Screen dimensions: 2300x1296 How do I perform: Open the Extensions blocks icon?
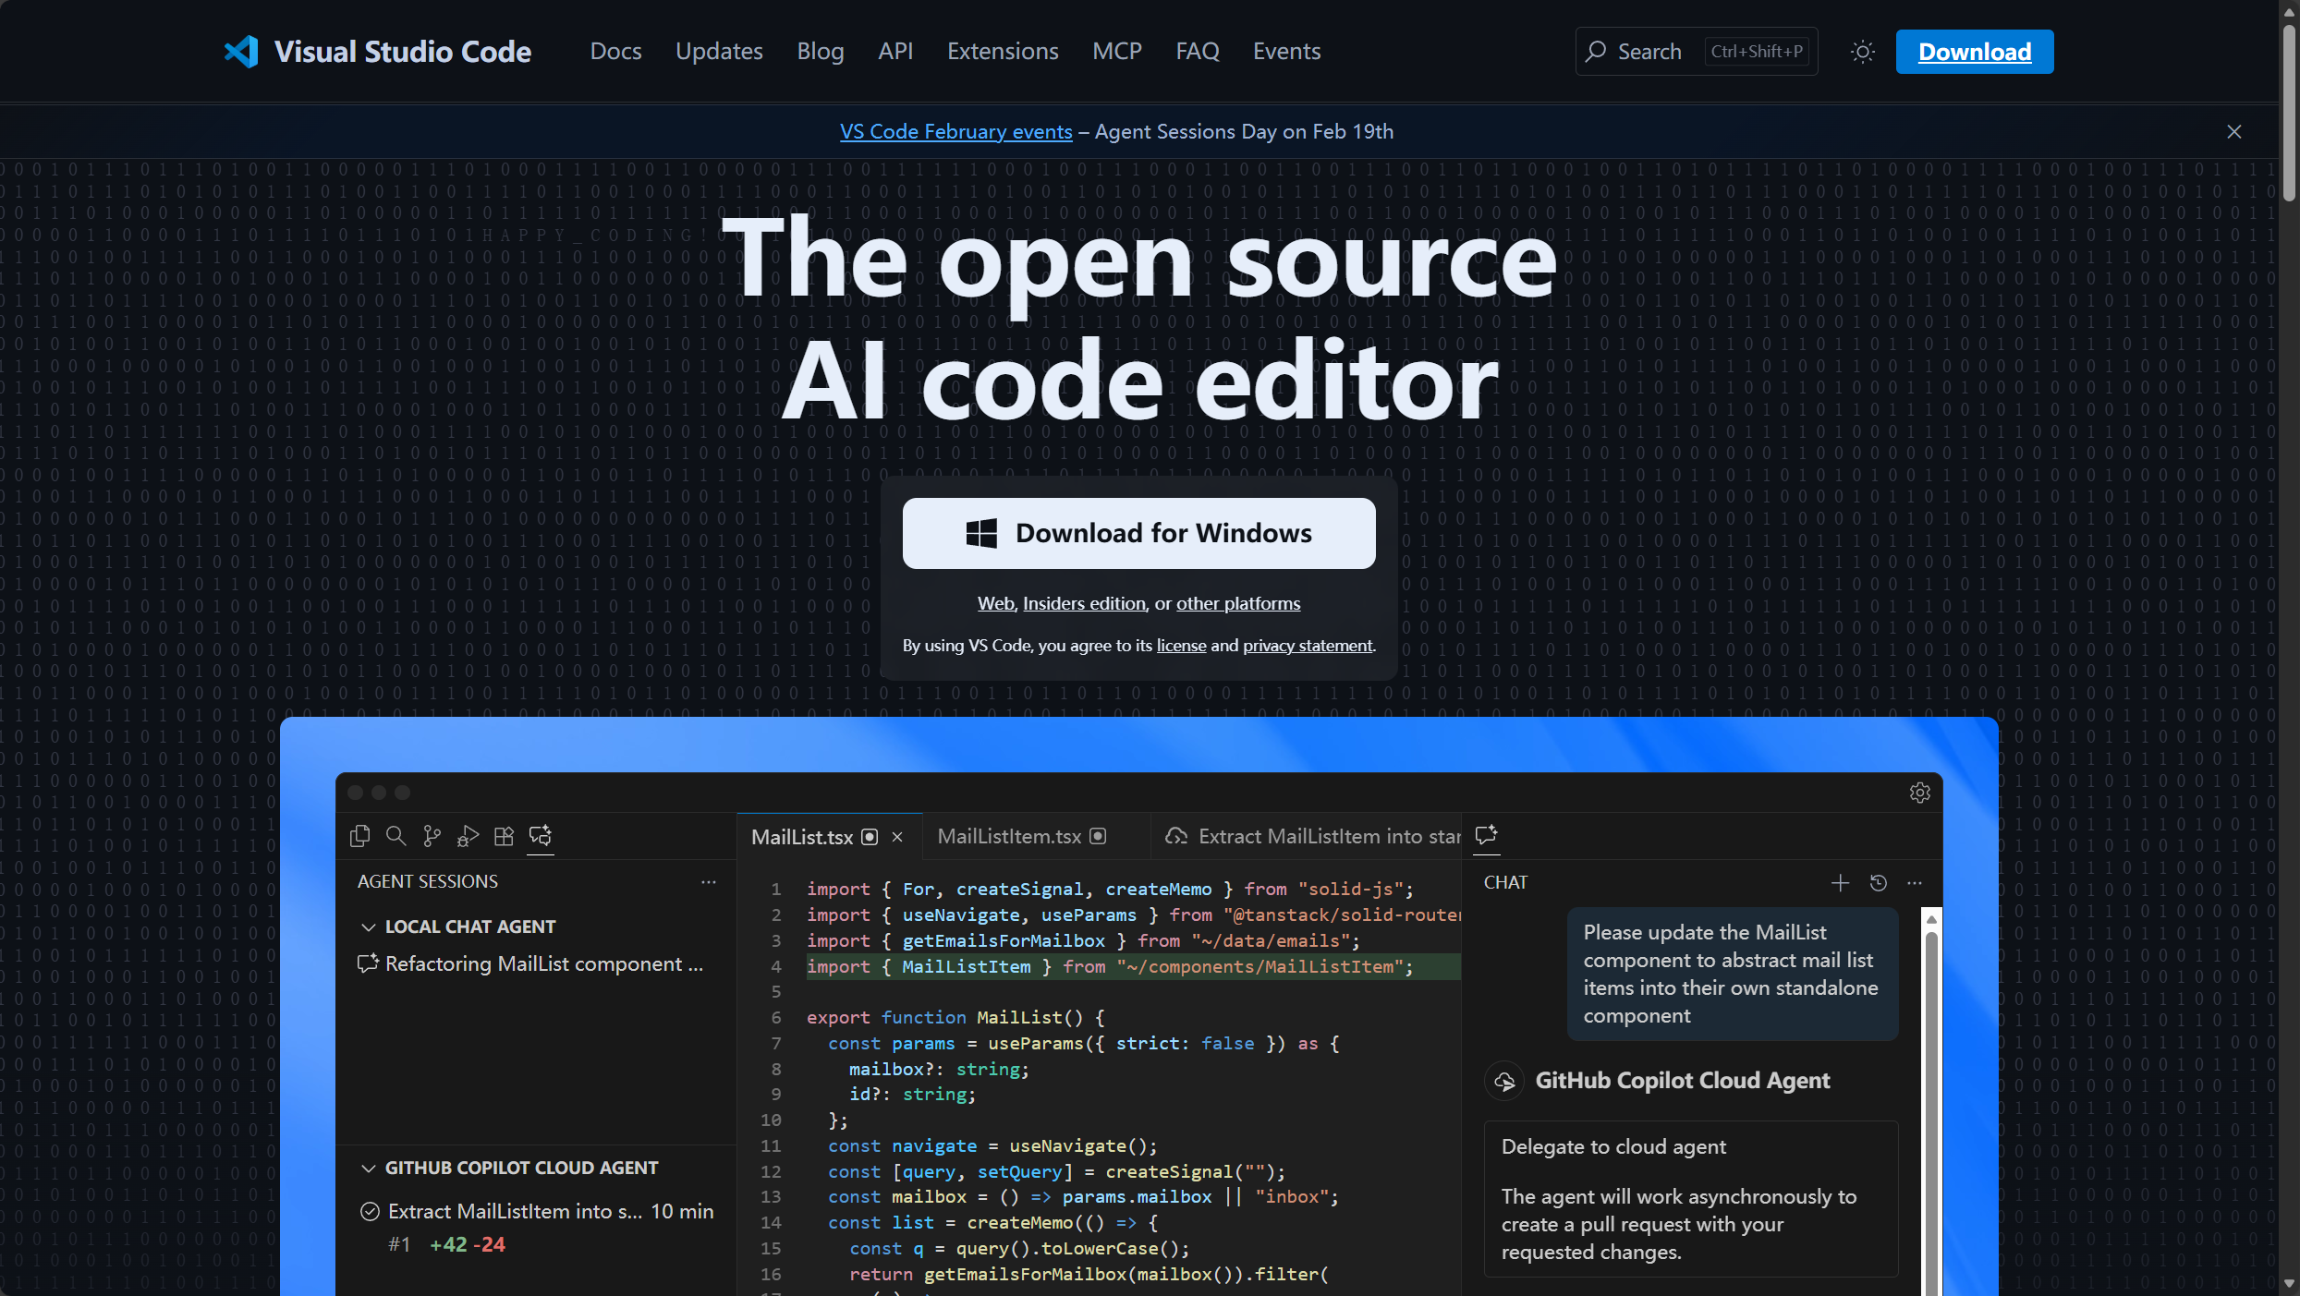click(504, 836)
